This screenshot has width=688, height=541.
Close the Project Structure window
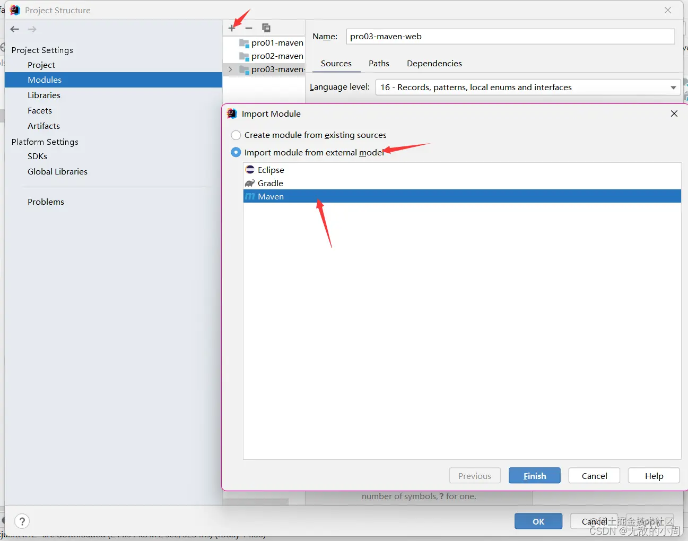668,10
